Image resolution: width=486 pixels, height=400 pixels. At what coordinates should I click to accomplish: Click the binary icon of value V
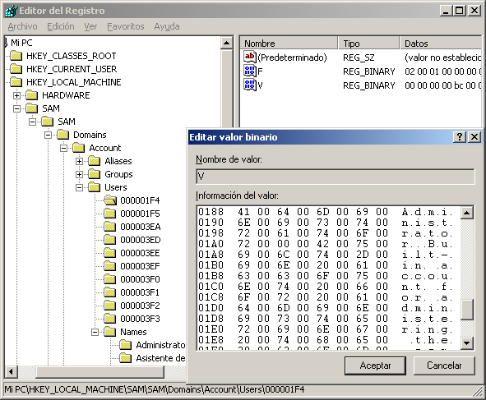tap(250, 85)
